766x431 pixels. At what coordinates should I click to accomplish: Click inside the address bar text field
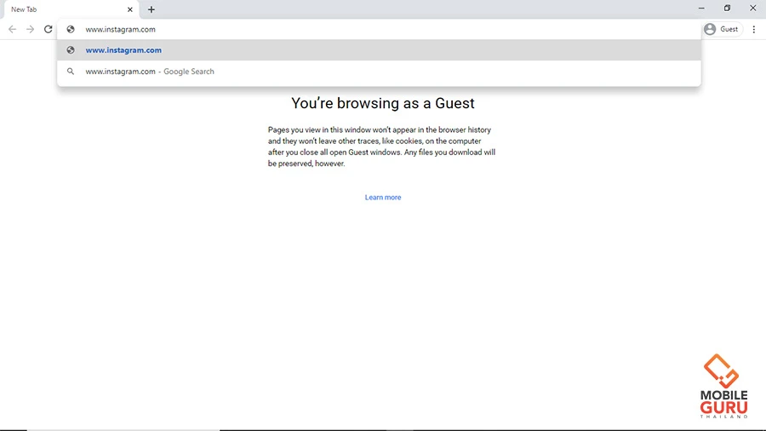tap(383, 29)
